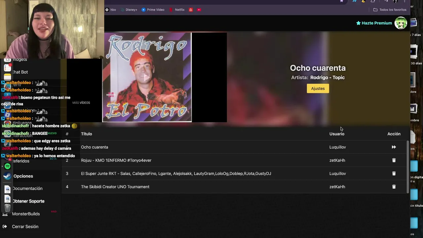Remove El Super Junte RKT from the queue
The width and height of the screenshot is (423, 238).
pos(394,174)
